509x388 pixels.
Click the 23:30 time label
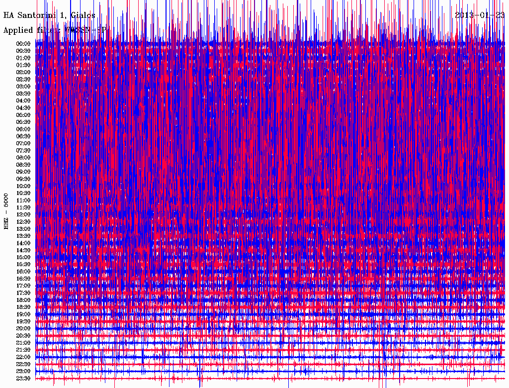pos(23,378)
